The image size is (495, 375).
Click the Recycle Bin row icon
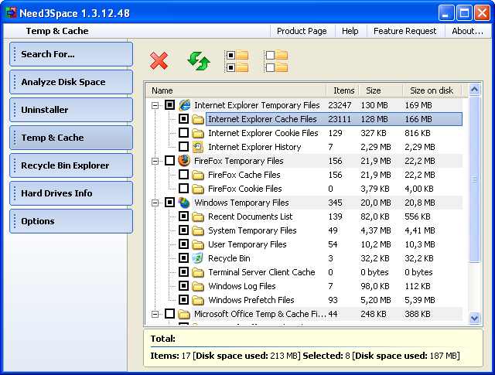click(x=198, y=258)
